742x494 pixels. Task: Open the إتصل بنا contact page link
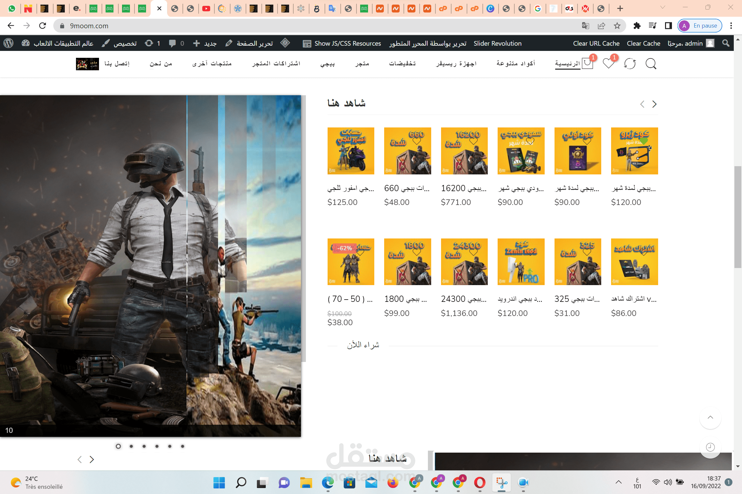pos(117,63)
